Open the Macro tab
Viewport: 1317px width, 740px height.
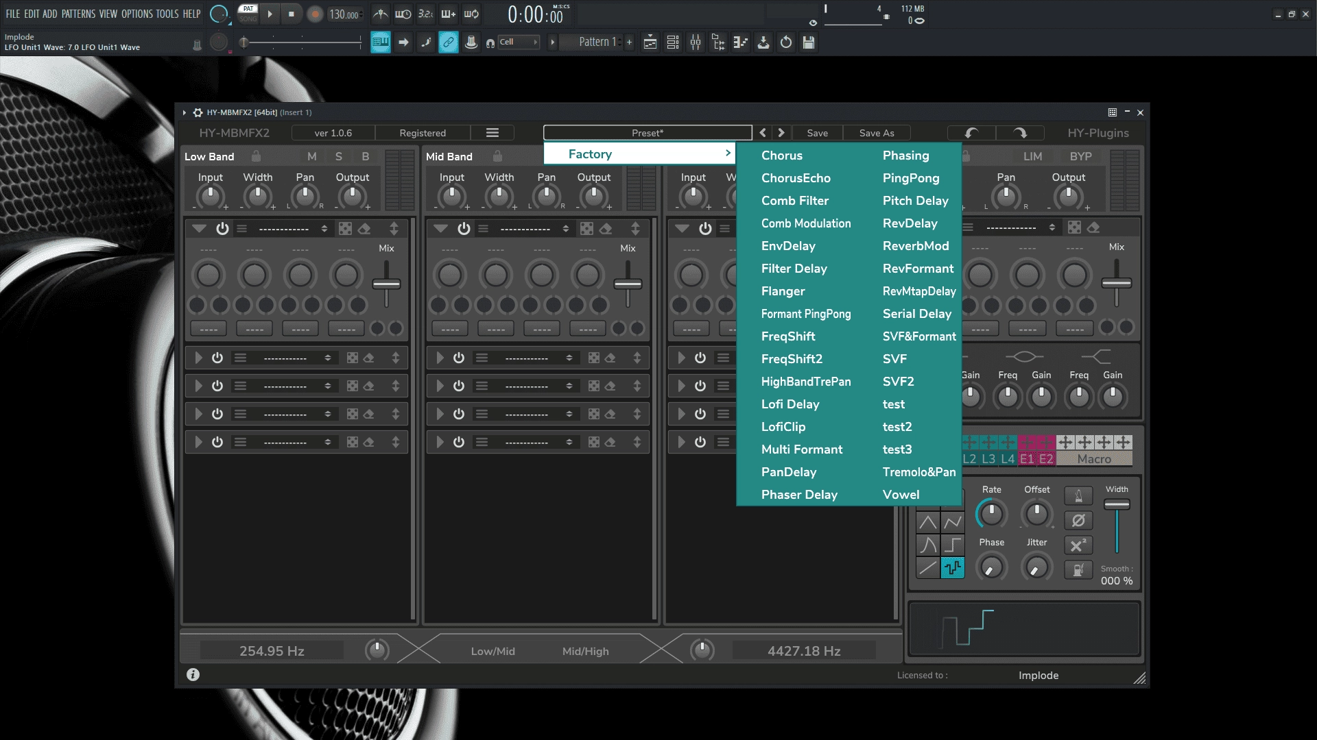tap(1094, 459)
